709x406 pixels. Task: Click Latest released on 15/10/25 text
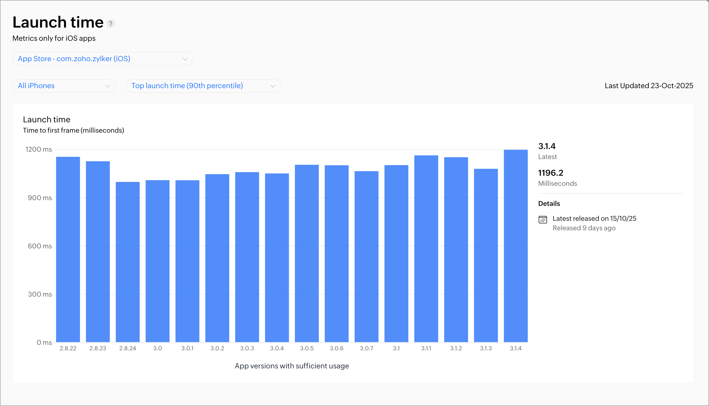(594, 219)
